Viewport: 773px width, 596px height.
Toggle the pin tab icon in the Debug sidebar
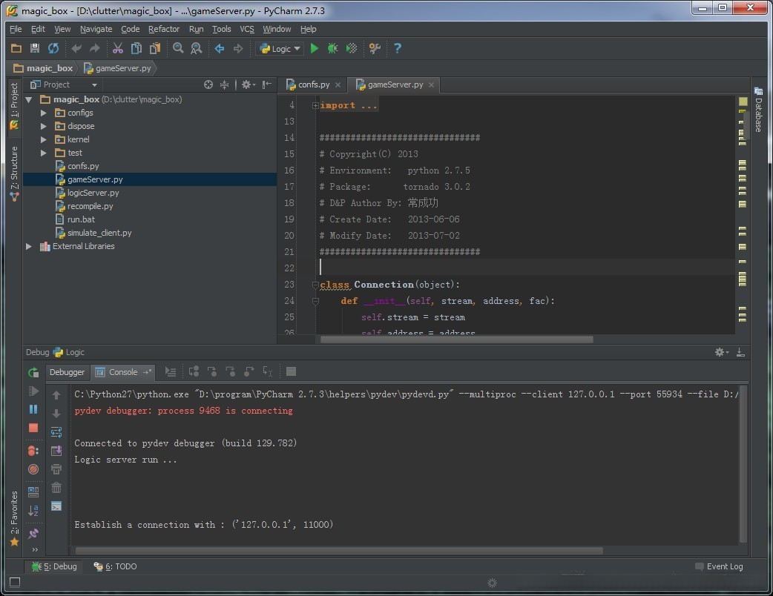33,533
